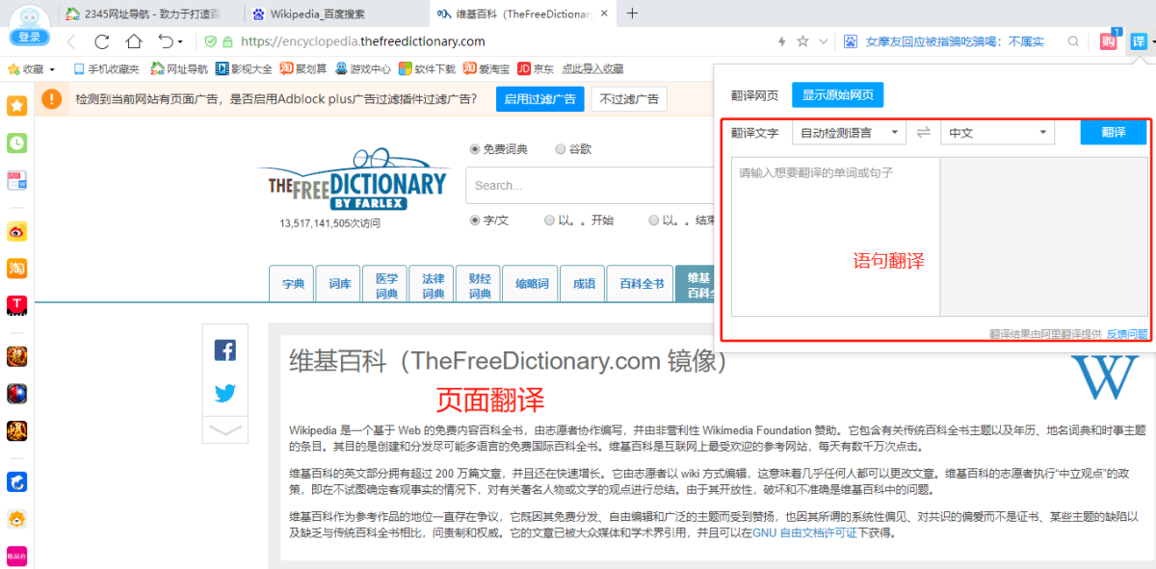Click the dictionary Search input field
Screen dimensions: 1156x569
590,186
